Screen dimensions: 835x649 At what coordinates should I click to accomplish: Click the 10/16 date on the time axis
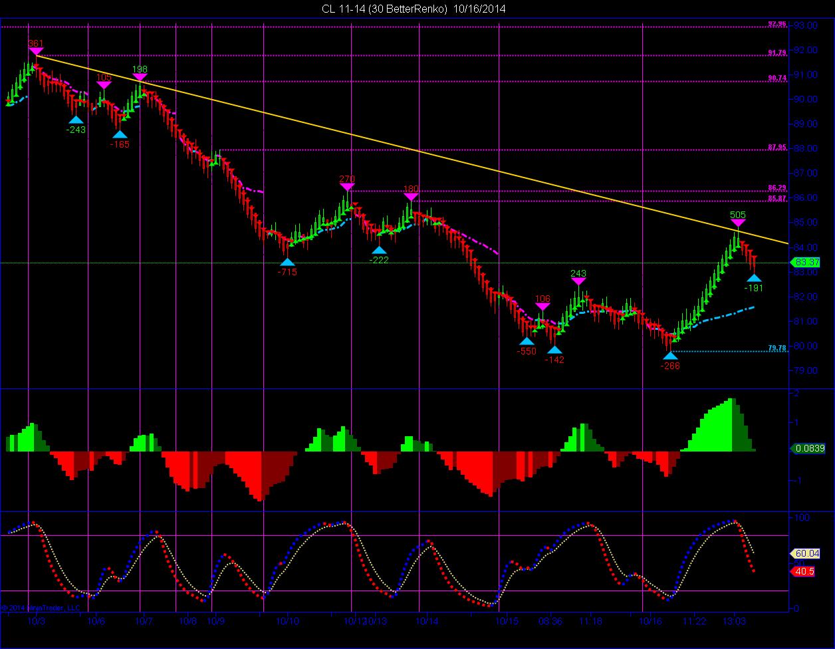650,620
